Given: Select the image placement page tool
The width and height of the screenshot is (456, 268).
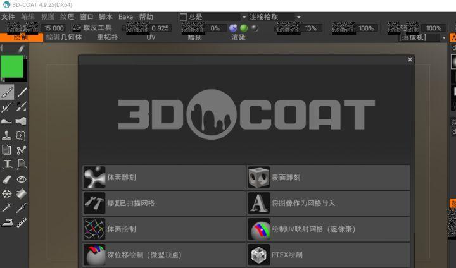Looking at the screenshot, I should pyautogui.click(x=22, y=164).
